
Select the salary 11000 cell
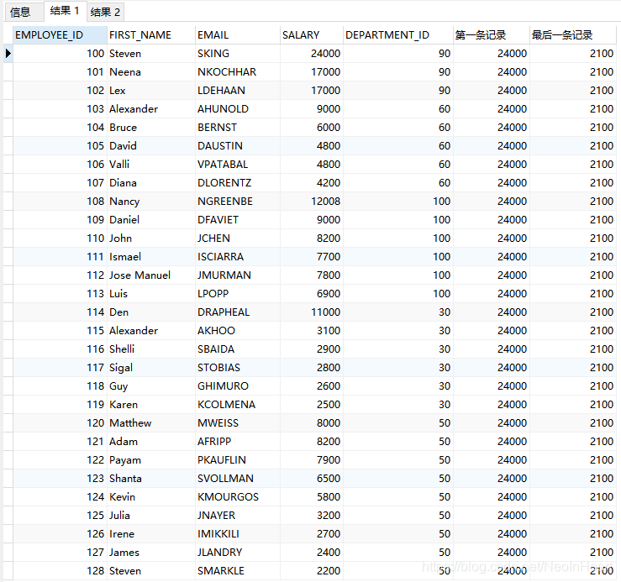311,312
